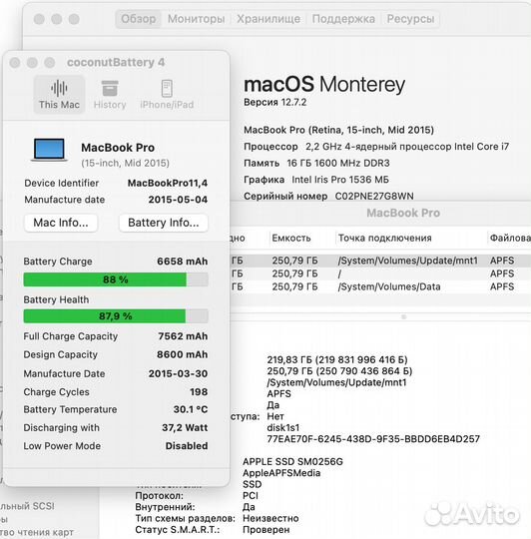Click serial number C02PNE27G8WN

[374, 196]
